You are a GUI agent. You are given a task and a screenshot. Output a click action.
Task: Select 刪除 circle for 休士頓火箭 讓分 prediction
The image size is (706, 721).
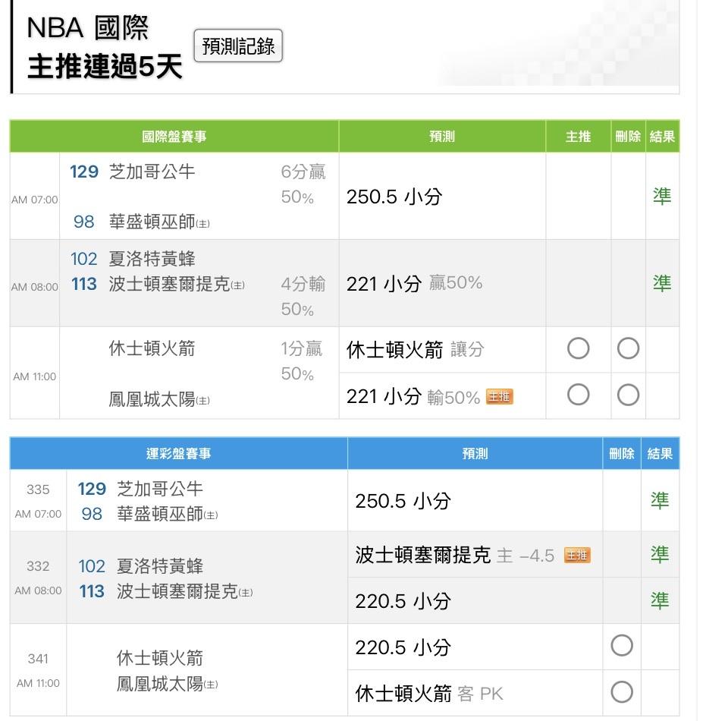point(628,349)
